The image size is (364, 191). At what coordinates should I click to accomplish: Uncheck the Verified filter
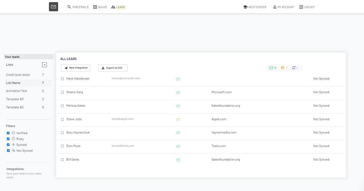click(8, 133)
